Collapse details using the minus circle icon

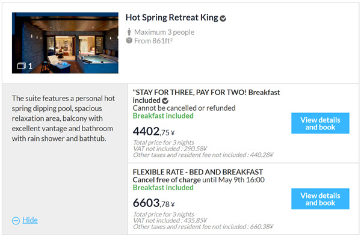click(16, 221)
